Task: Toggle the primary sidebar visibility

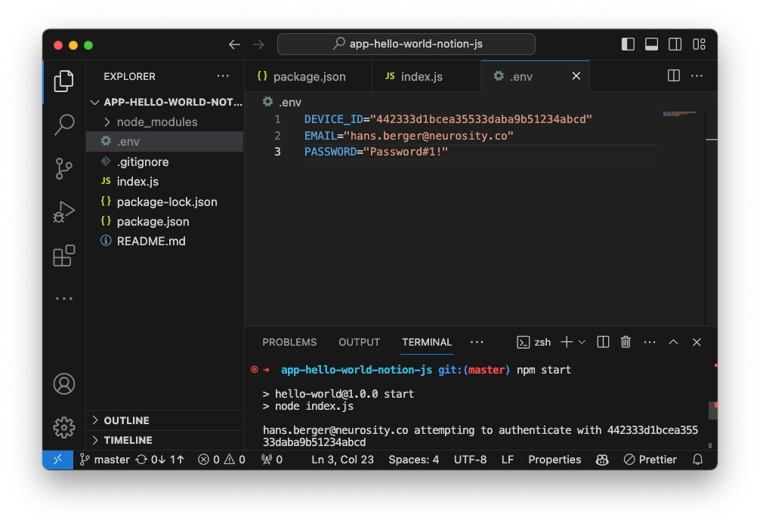Action: (628, 44)
